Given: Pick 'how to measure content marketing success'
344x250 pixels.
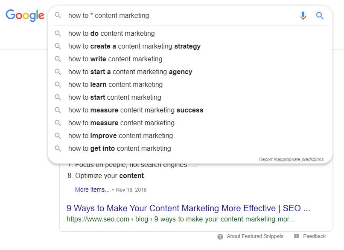Looking at the screenshot, I should point(190,110).
